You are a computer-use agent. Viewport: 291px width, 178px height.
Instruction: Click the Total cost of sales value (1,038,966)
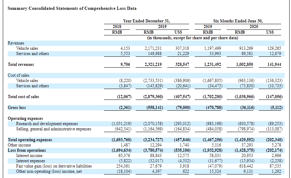245,97
